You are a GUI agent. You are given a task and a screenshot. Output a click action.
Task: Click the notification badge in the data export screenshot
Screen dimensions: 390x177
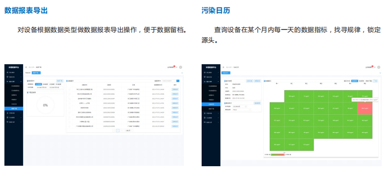point(174,66)
